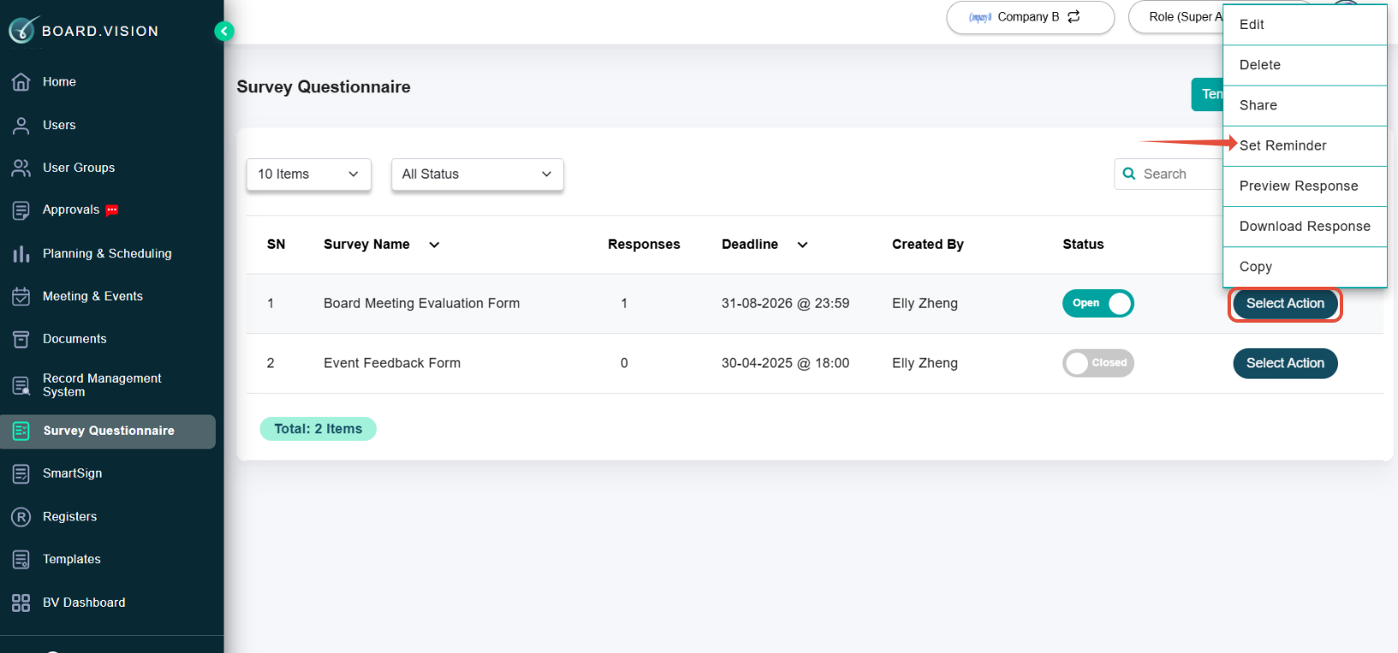Screen dimensions: 1398x653
Task: Click the Responses column header
Action: click(x=644, y=245)
